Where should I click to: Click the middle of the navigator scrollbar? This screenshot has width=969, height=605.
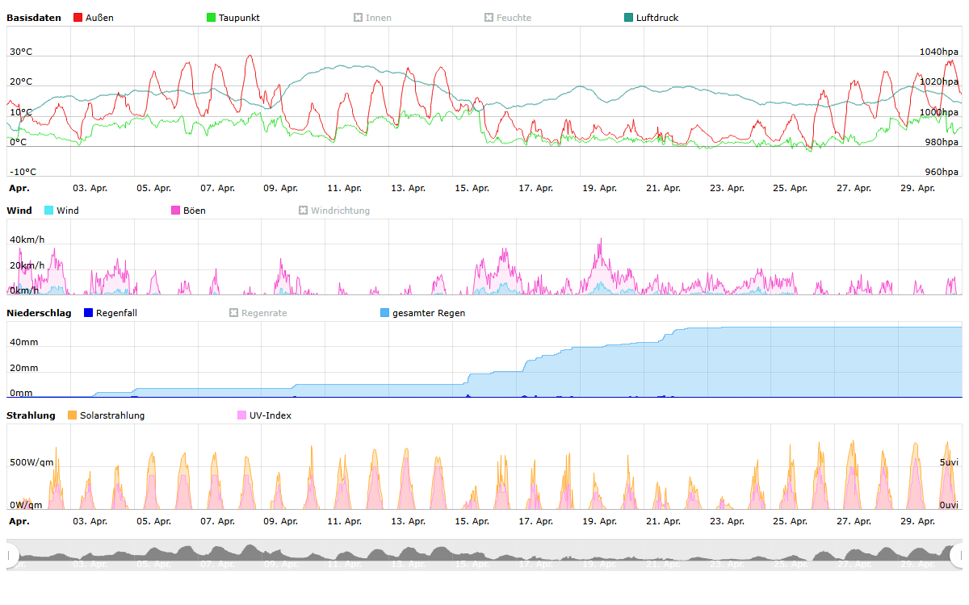click(x=484, y=555)
